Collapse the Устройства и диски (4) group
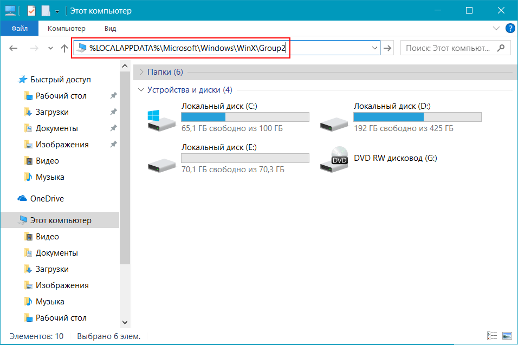Image resolution: width=518 pixels, height=345 pixels. tap(141, 90)
